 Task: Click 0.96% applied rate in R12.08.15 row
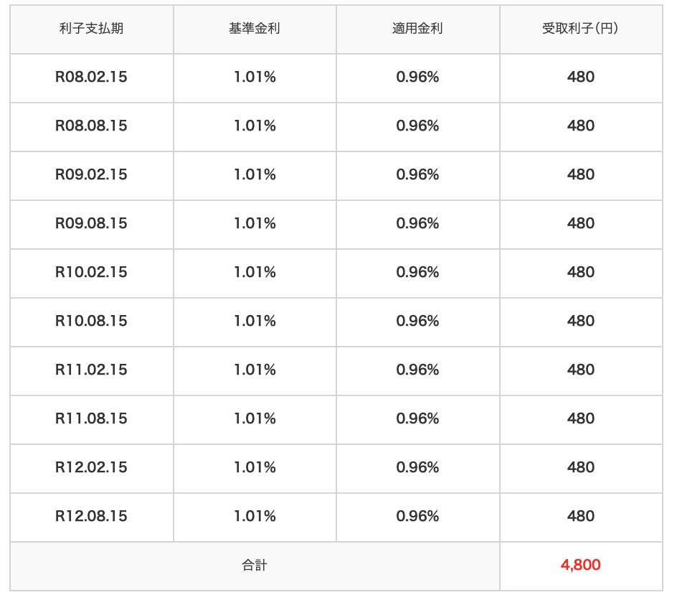point(417,516)
